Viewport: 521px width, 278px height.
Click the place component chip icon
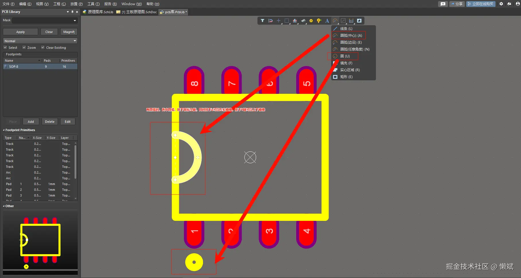303,21
